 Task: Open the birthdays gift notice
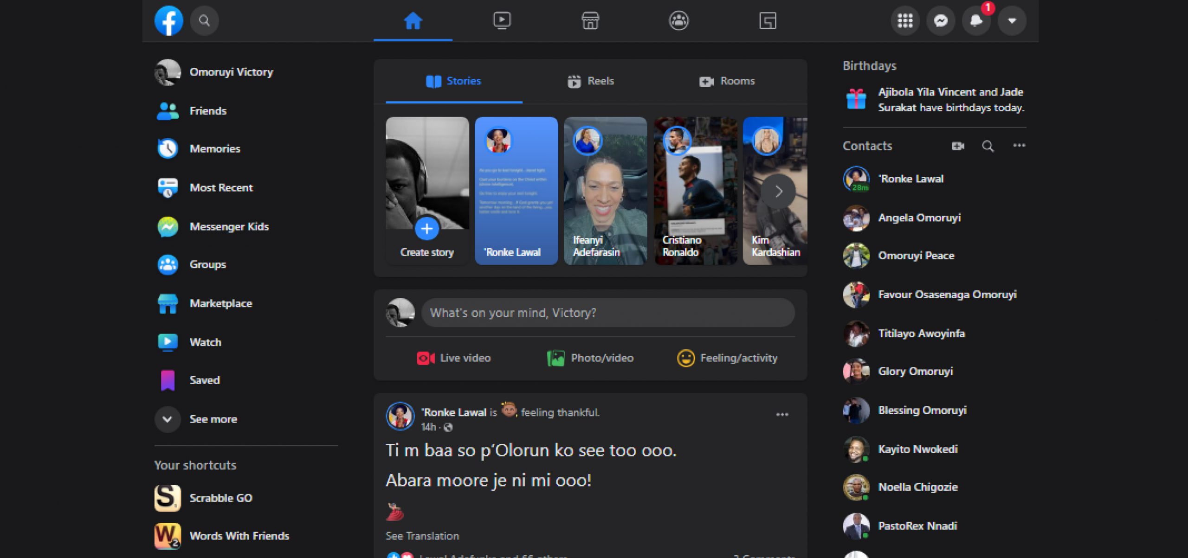(x=934, y=100)
